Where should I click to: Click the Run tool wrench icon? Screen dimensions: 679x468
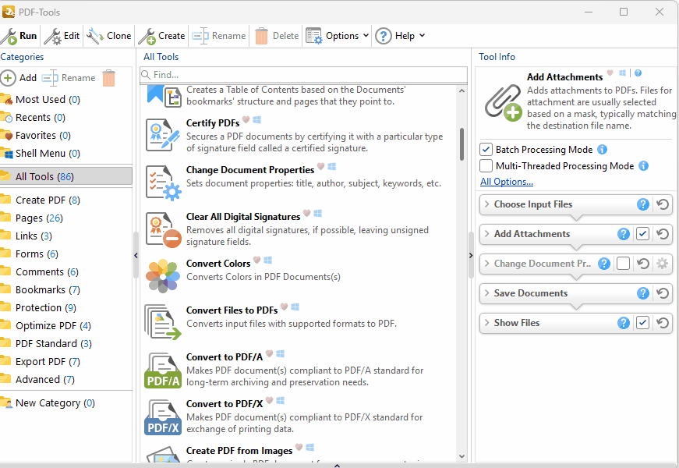pyautogui.click(x=9, y=36)
